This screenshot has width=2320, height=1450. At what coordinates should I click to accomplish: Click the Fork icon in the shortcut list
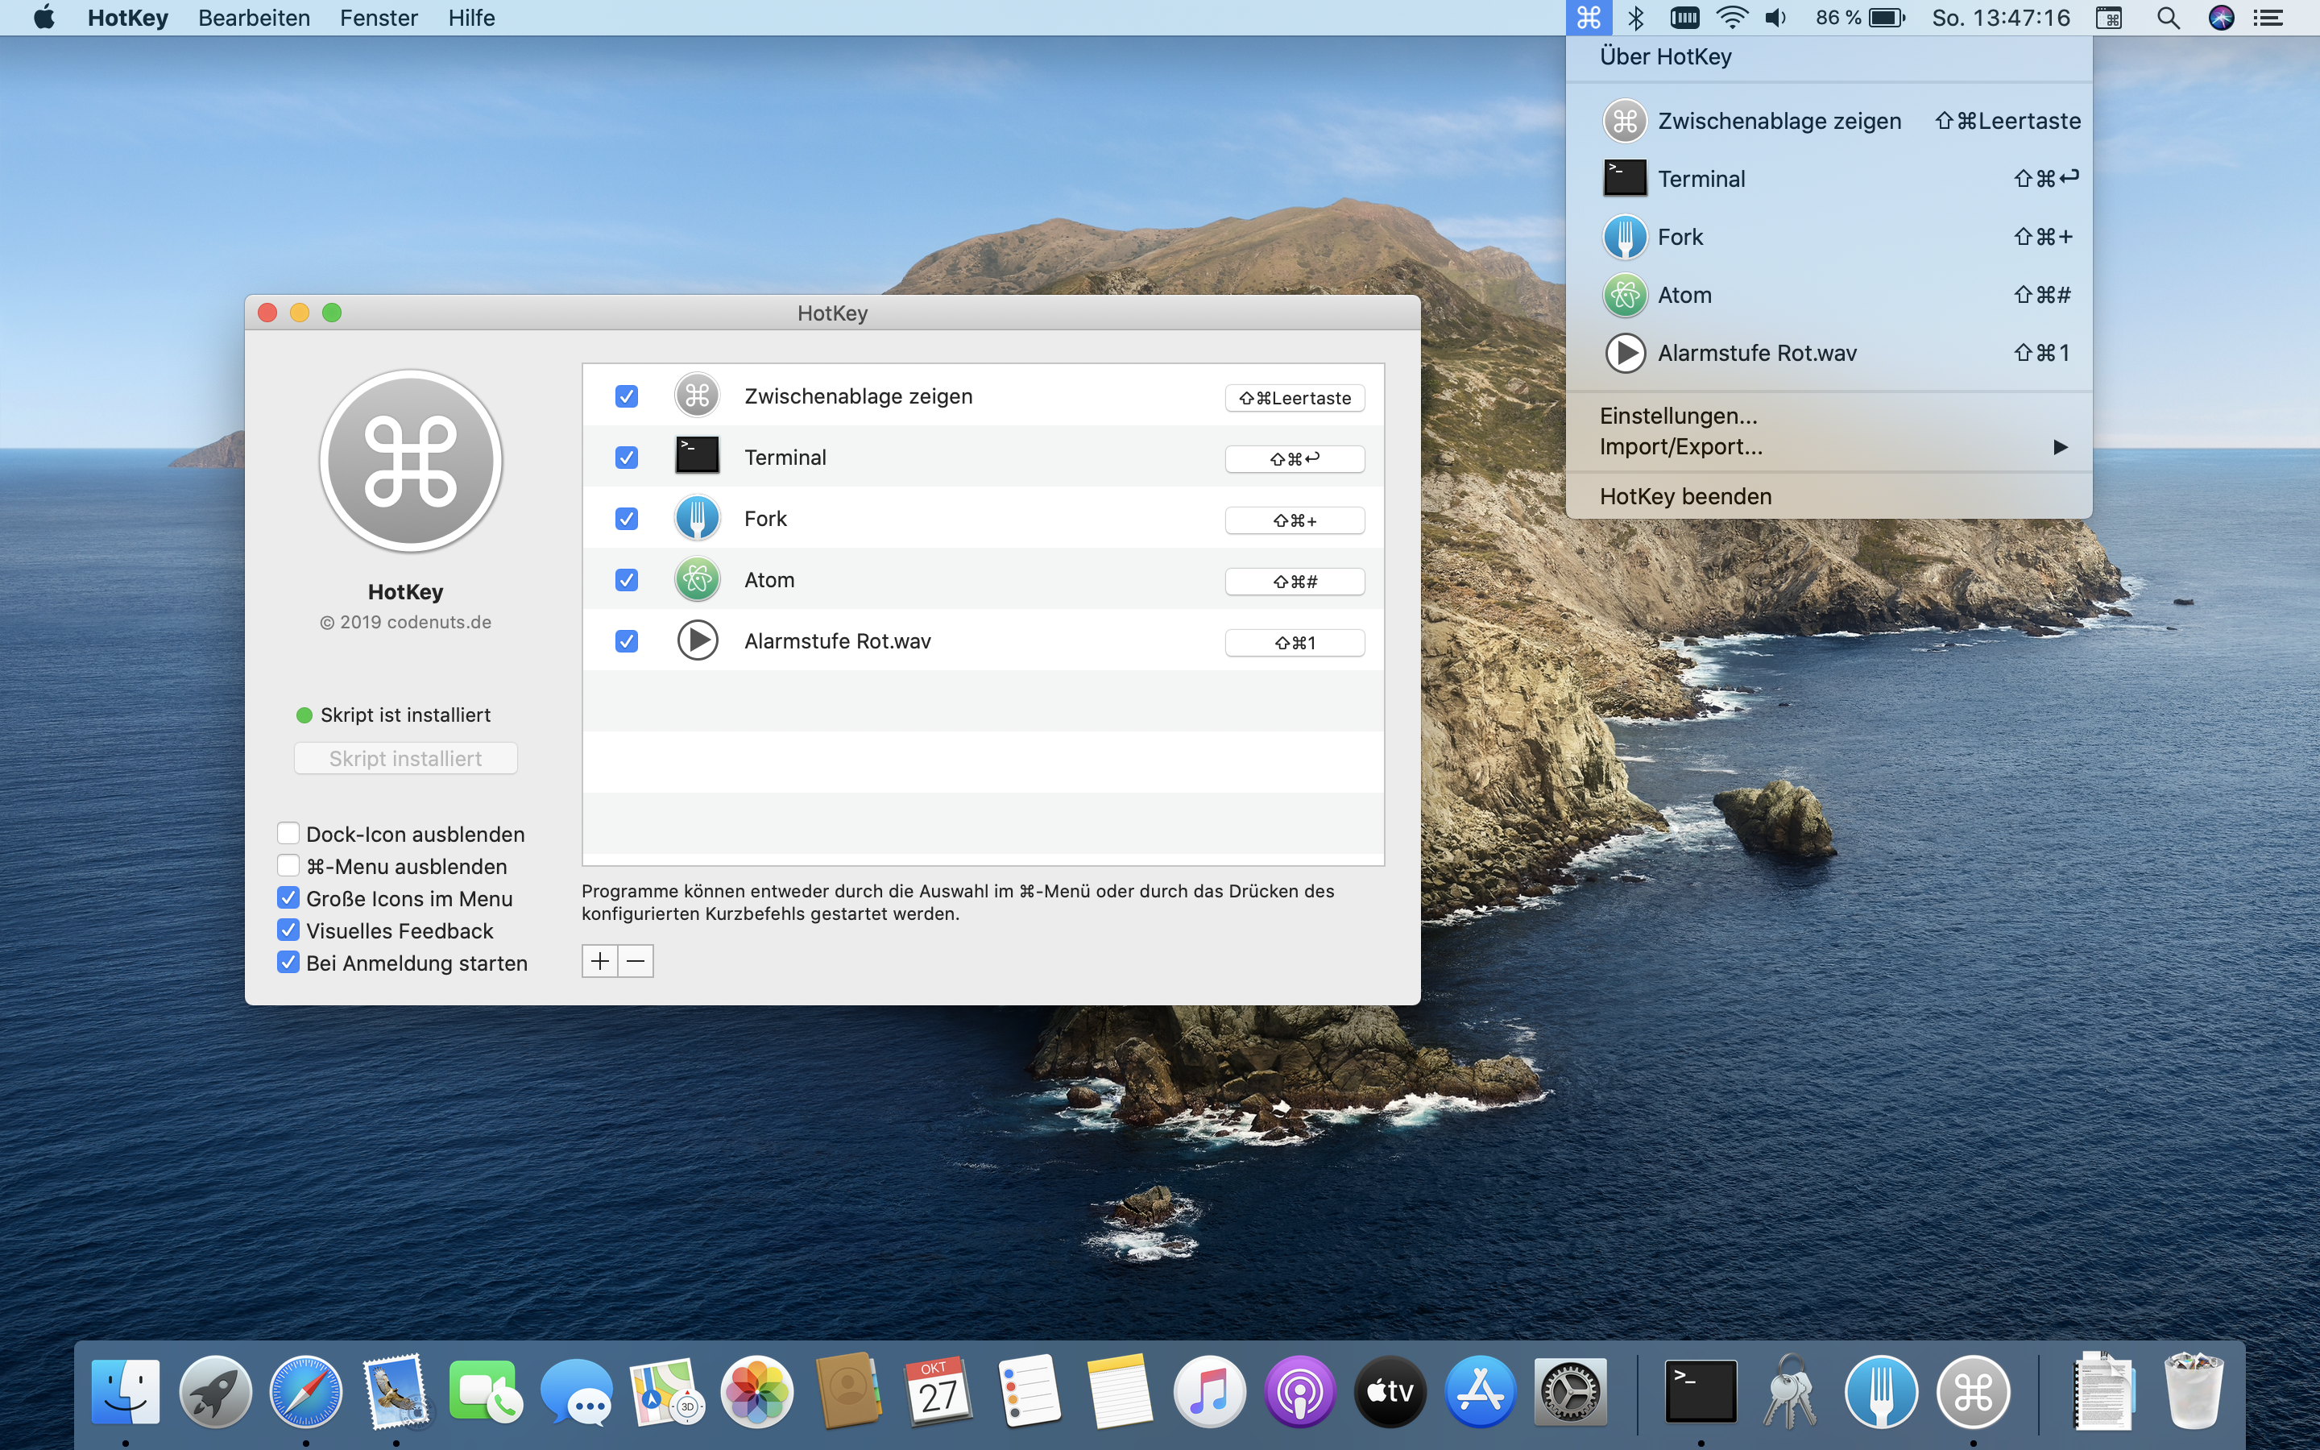click(697, 519)
